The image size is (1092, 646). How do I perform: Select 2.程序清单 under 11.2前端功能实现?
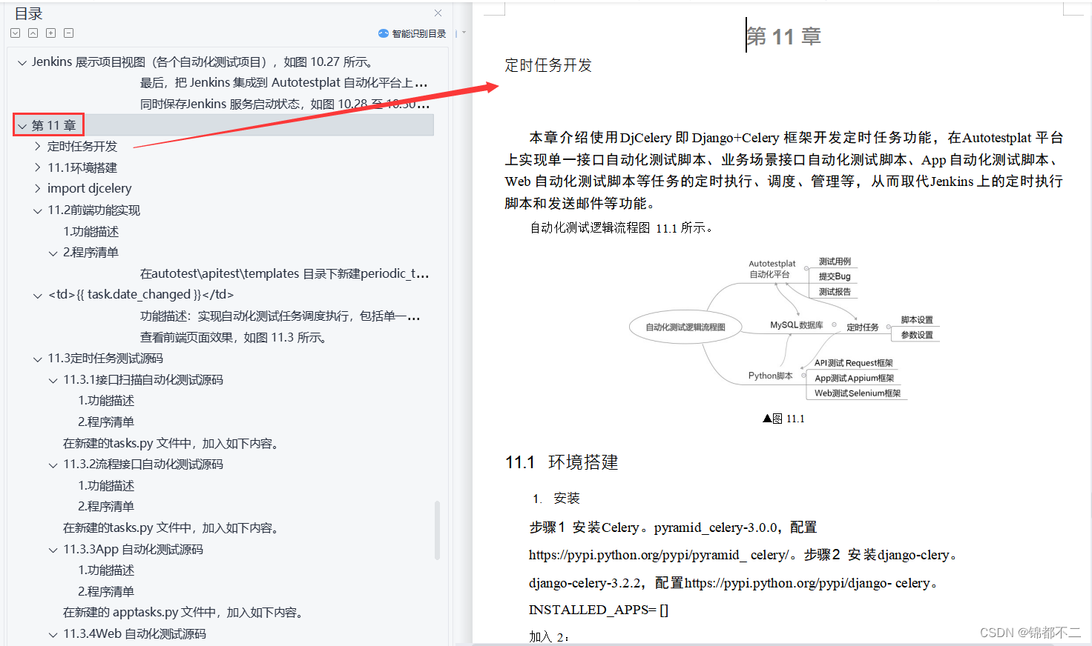point(91,253)
